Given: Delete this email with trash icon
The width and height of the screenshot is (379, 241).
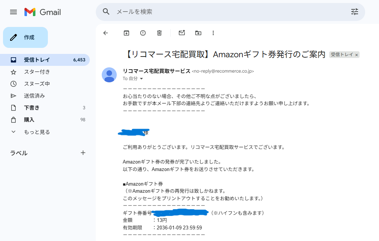Looking at the screenshot, I should click(159, 33).
